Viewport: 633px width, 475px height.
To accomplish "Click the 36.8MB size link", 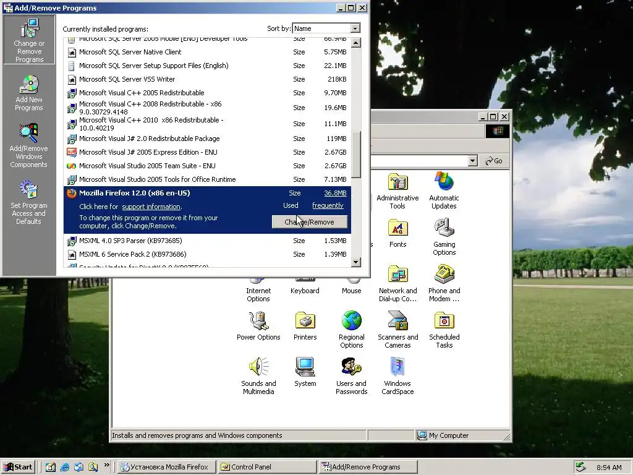I will (335, 193).
